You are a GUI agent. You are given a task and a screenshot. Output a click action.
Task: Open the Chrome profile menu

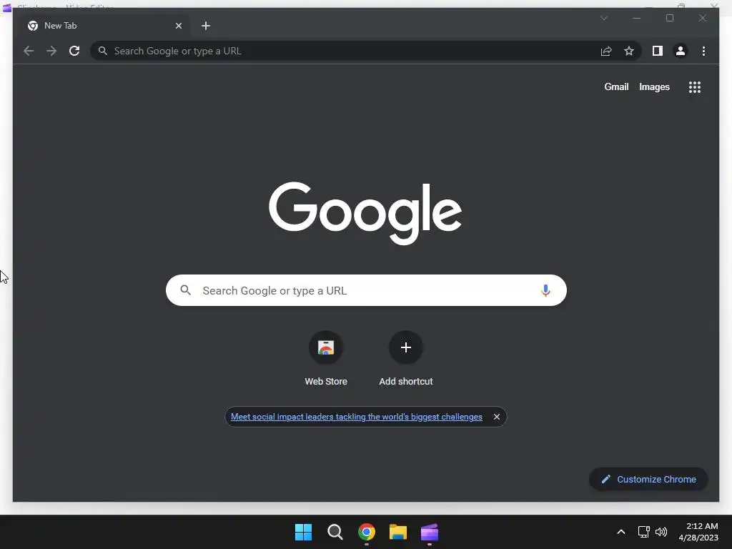pyautogui.click(x=681, y=51)
